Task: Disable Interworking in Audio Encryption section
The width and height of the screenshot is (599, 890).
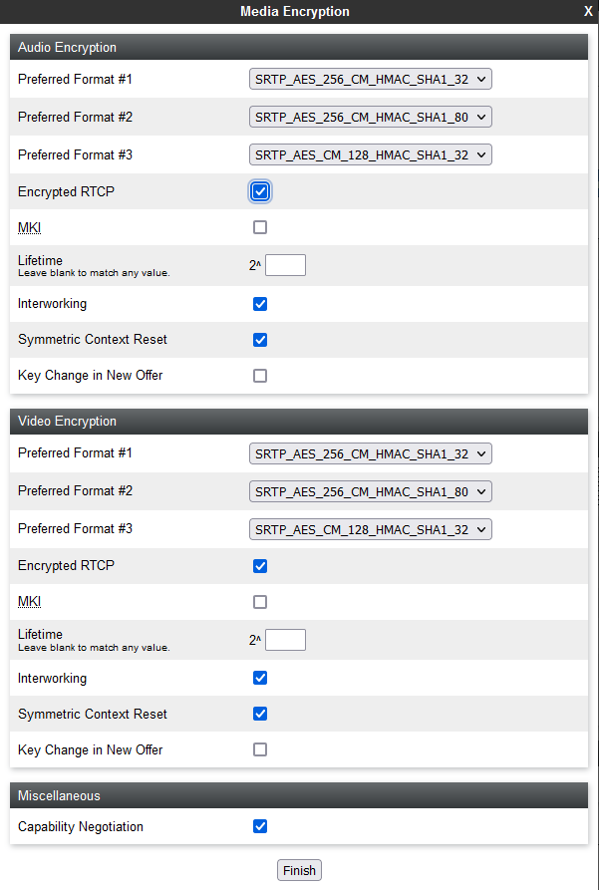Action: click(260, 303)
